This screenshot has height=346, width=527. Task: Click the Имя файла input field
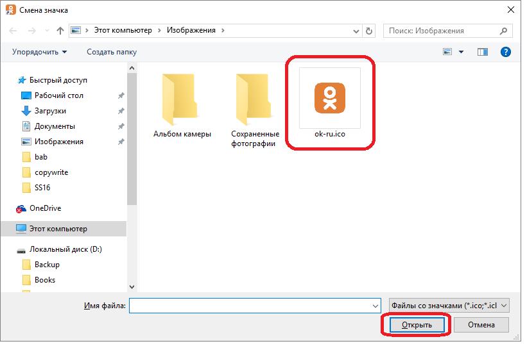pos(250,306)
